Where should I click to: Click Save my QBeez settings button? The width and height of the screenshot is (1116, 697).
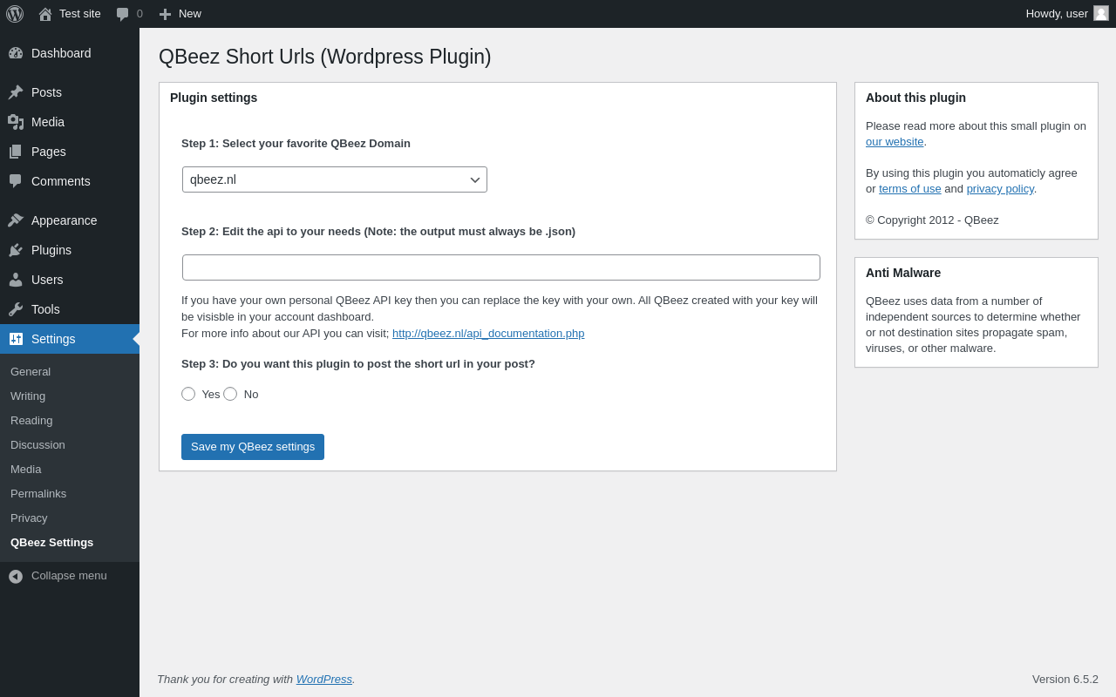[253, 447]
